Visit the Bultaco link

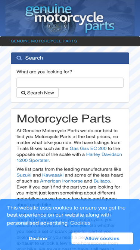point(102,181)
